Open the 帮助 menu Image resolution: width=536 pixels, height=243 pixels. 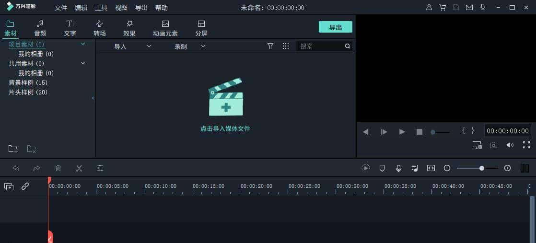[x=162, y=8]
